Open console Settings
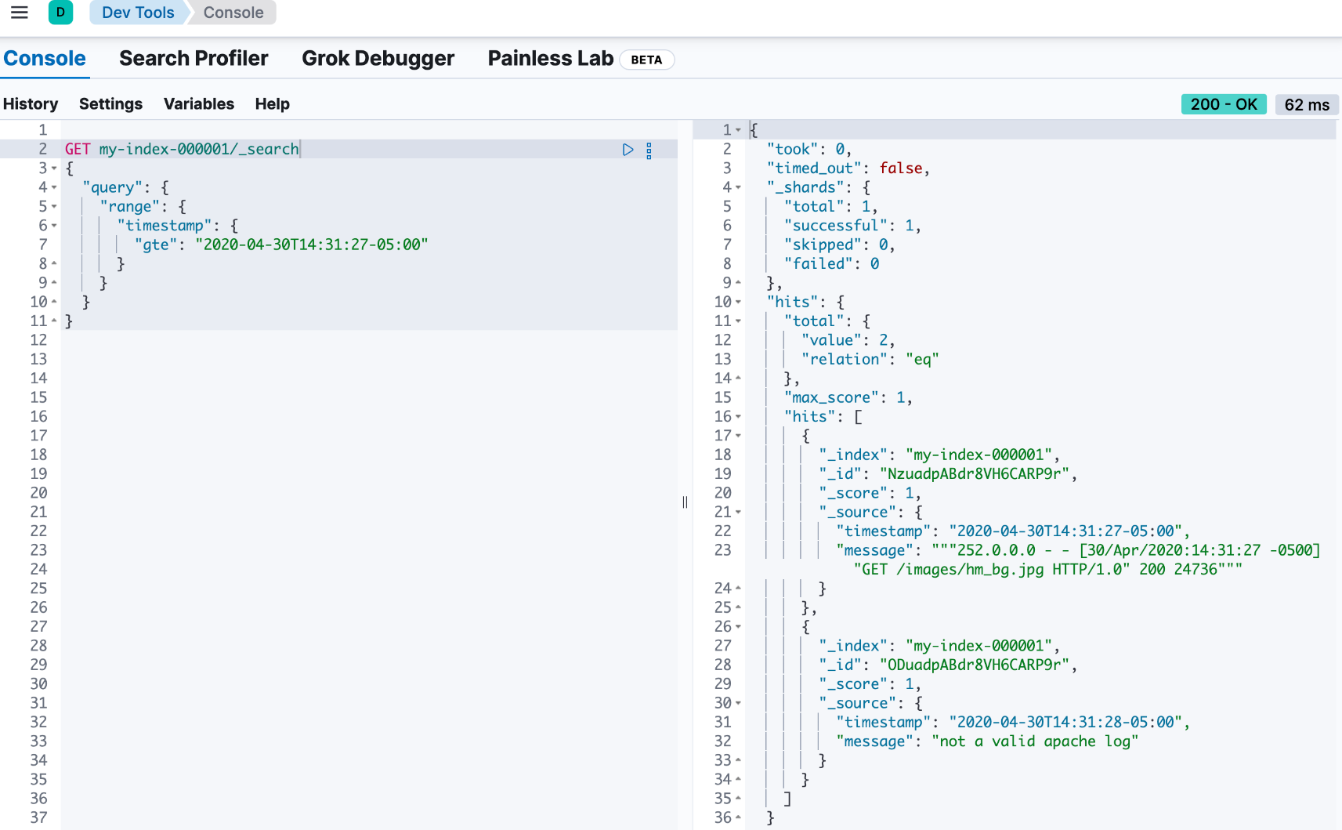This screenshot has width=1342, height=830. pyautogui.click(x=110, y=104)
